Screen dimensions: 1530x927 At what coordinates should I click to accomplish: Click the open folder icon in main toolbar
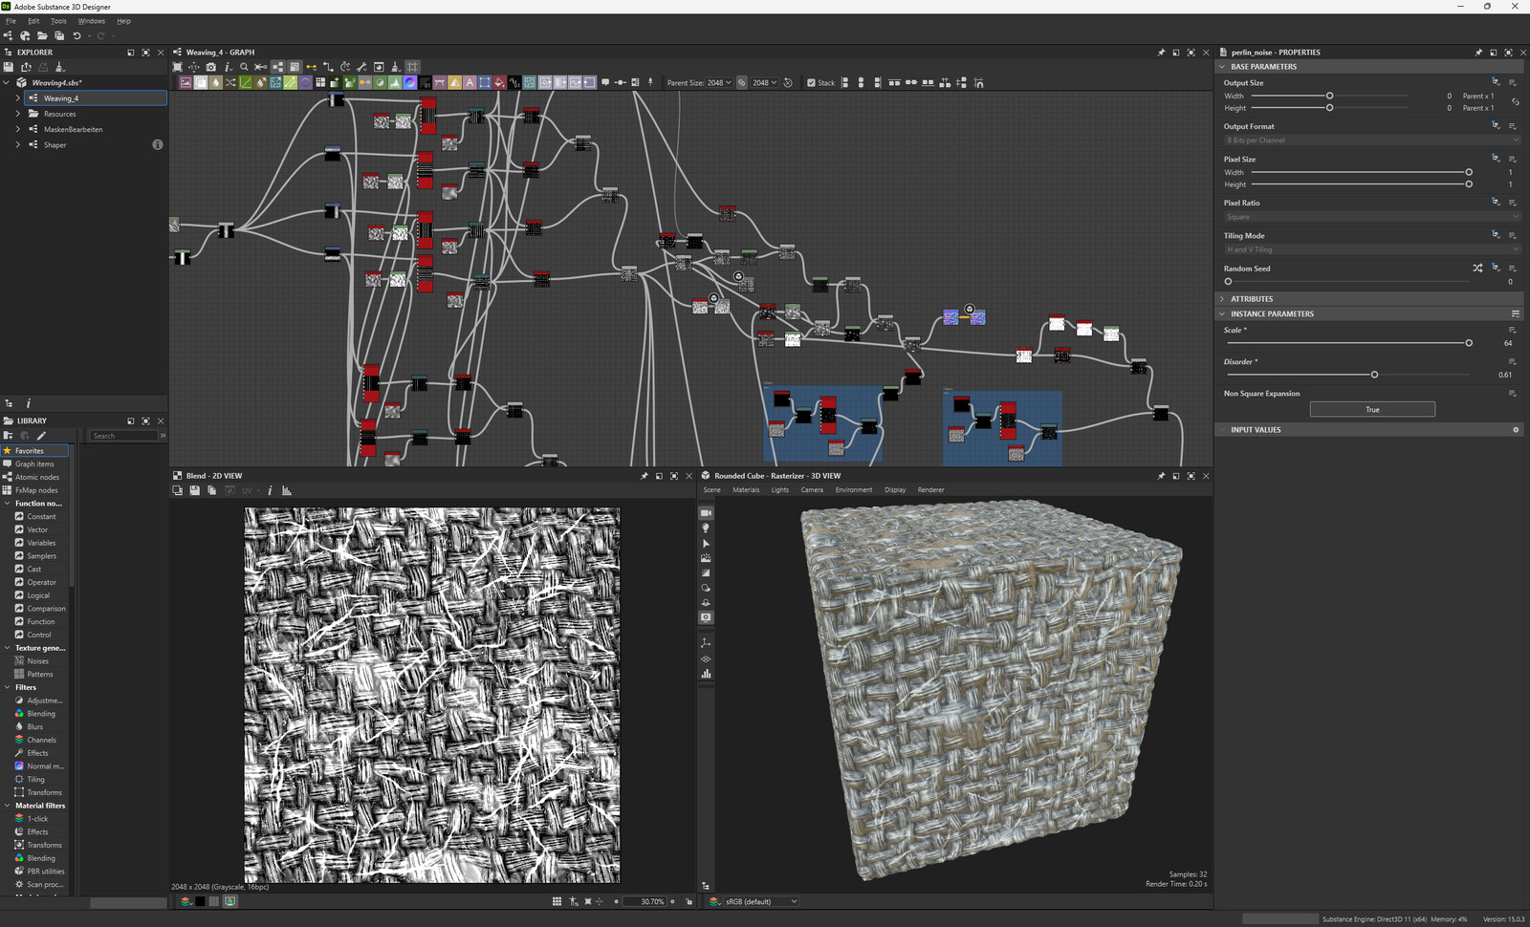[42, 36]
